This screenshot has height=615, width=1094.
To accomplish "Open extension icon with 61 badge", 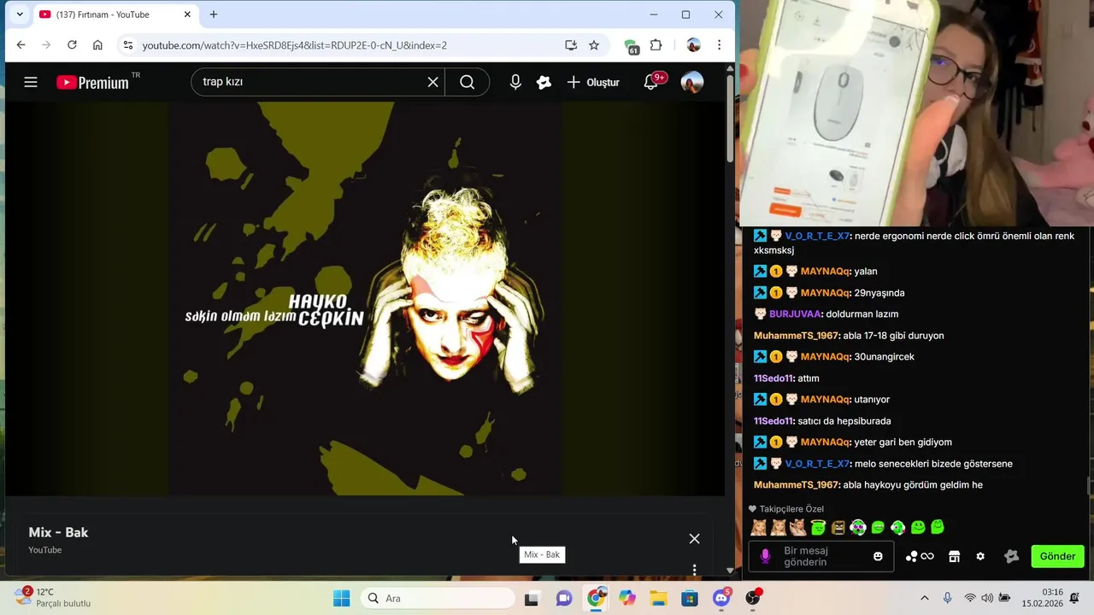I will point(631,46).
